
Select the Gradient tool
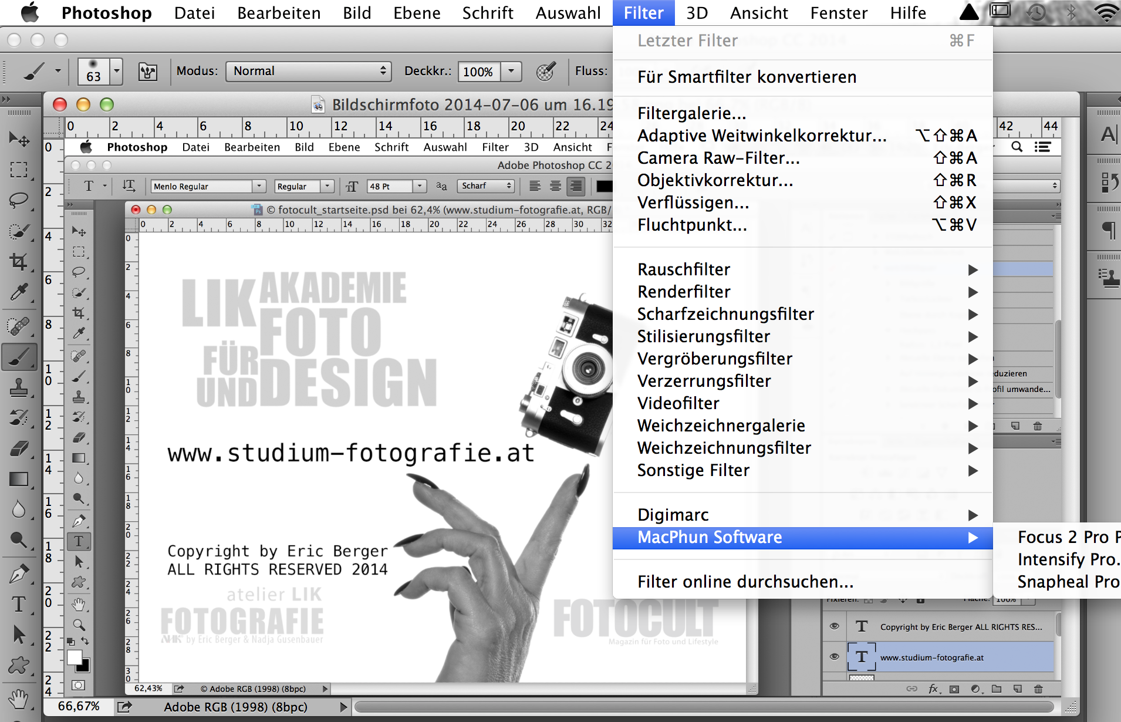click(19, 479)
